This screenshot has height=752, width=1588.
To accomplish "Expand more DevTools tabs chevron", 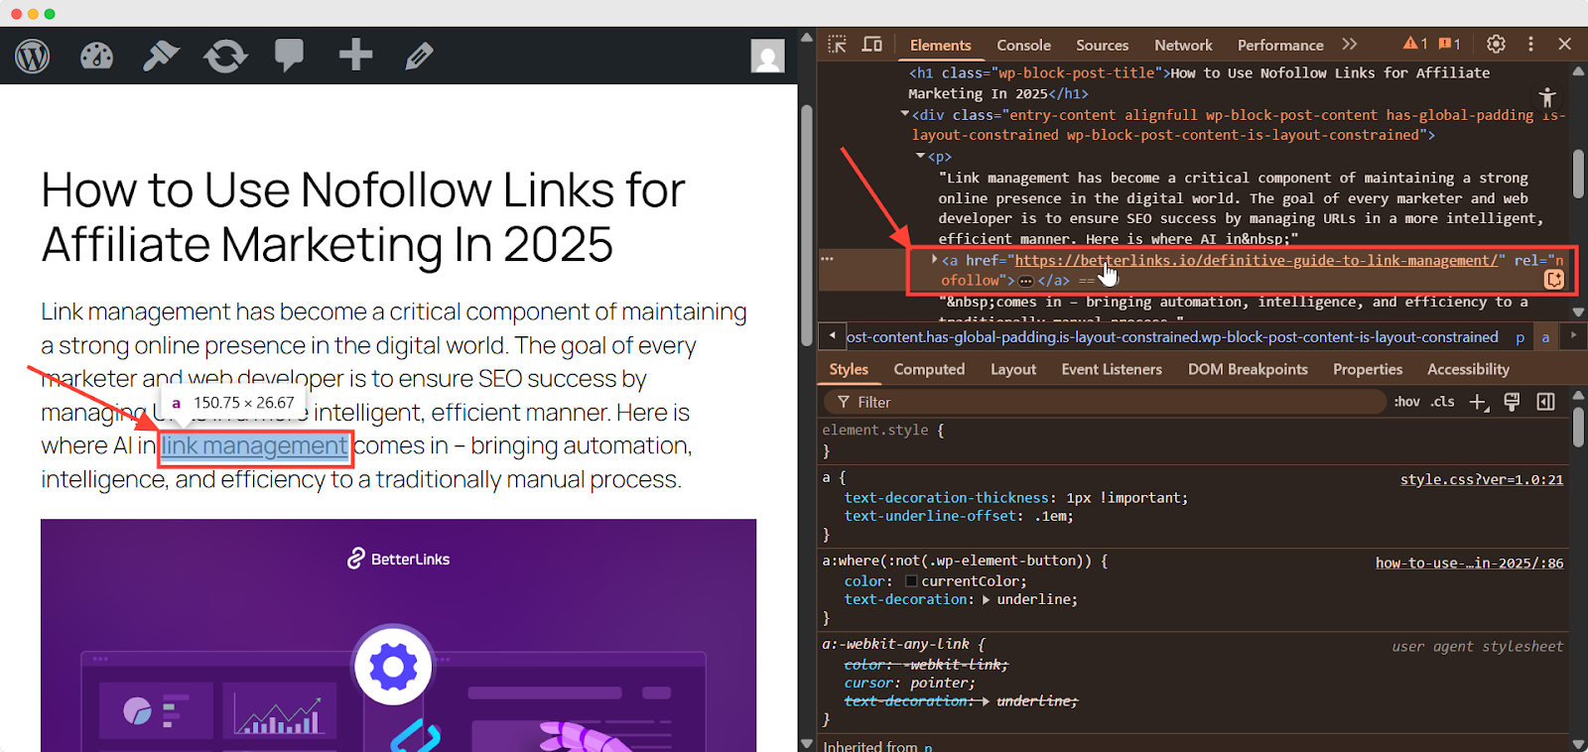I will (1349, 45).
